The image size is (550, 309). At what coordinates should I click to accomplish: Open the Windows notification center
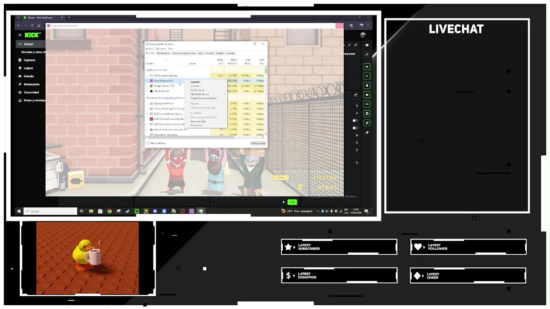coord(367,211)
